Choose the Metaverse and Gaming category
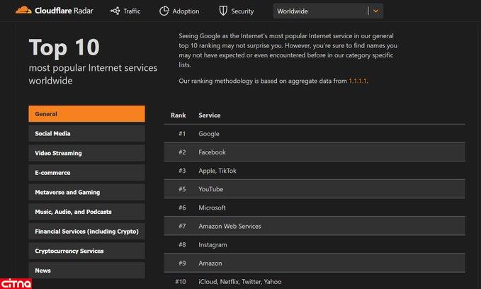 pyautogui.click(x=86, y=192)
